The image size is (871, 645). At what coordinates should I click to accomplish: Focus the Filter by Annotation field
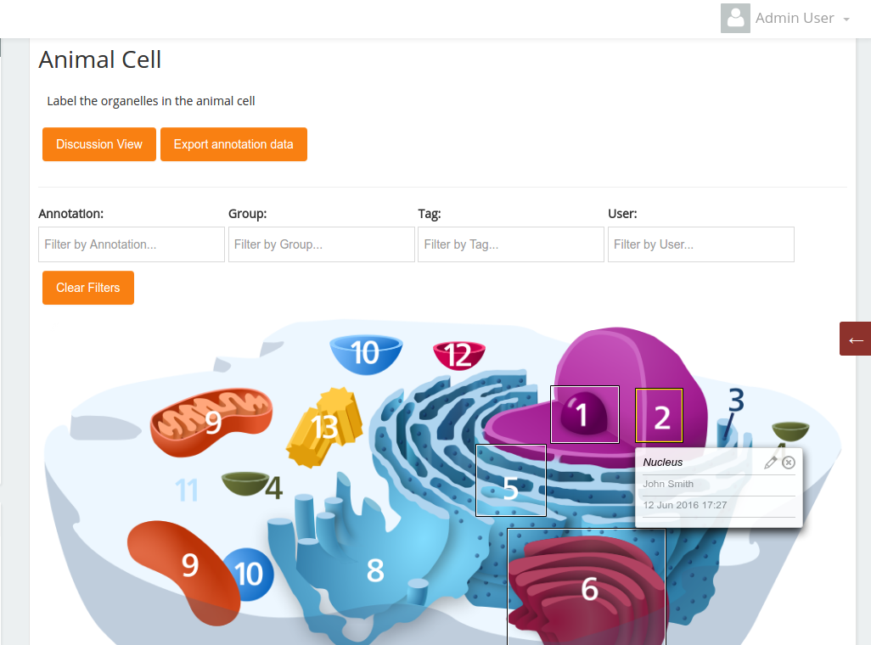coord(131,244)
